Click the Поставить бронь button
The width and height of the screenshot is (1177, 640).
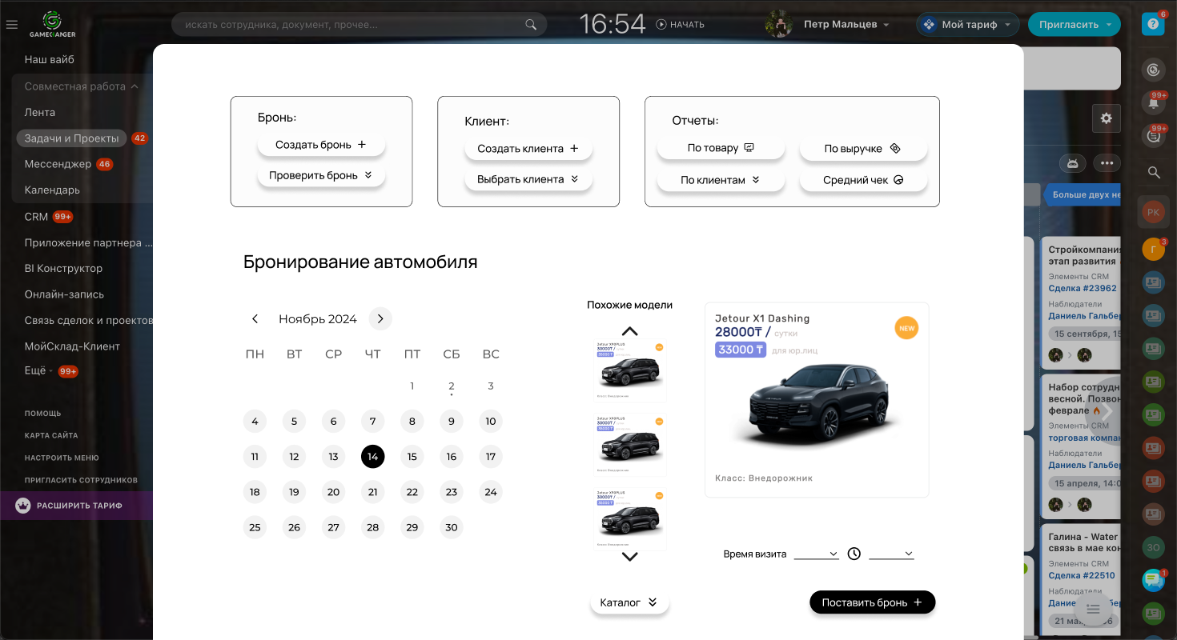(872, 602)
